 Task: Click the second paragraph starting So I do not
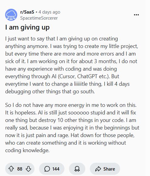72,128
